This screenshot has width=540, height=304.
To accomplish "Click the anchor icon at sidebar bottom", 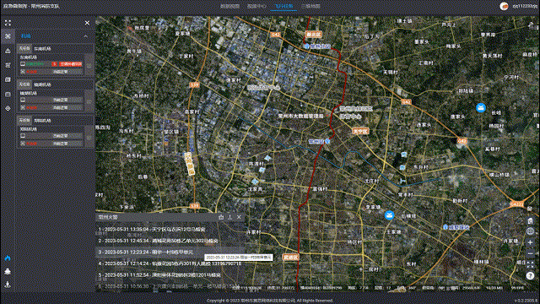I will [8, 285].
